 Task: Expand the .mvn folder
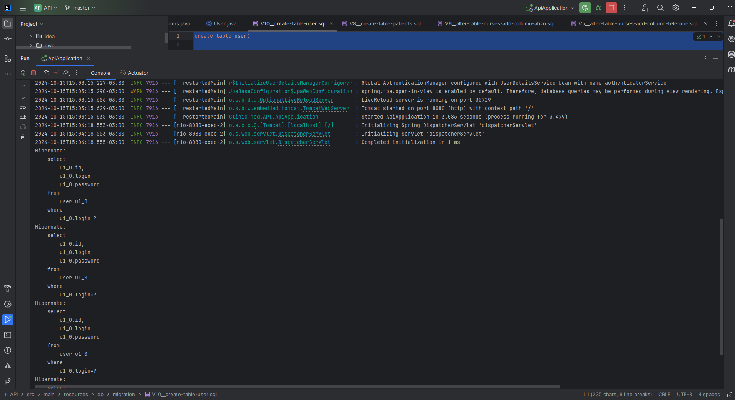tap(31, 45)
